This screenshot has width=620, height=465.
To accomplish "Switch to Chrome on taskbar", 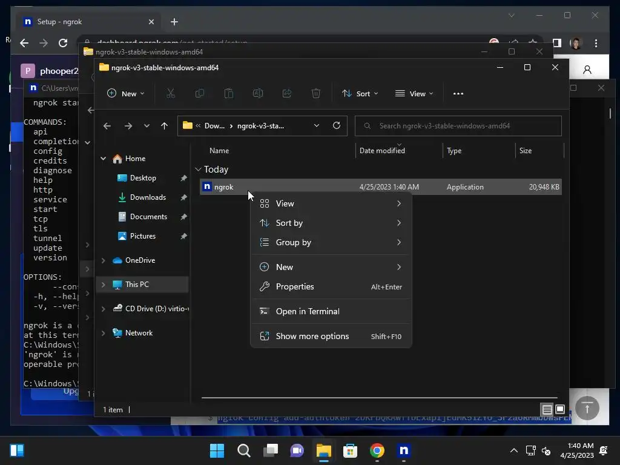I will click(377, 450).
